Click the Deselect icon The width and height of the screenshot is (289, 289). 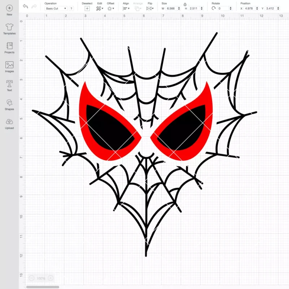coord(87,8)
